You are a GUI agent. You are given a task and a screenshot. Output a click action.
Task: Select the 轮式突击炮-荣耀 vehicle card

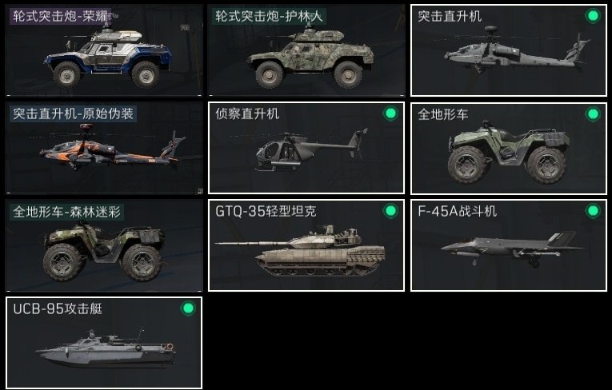click(104, 50)
